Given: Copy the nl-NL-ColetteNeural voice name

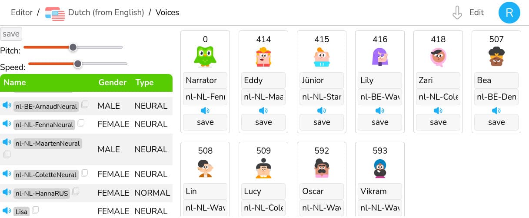Looking at the screenshot, I should 85,173.
